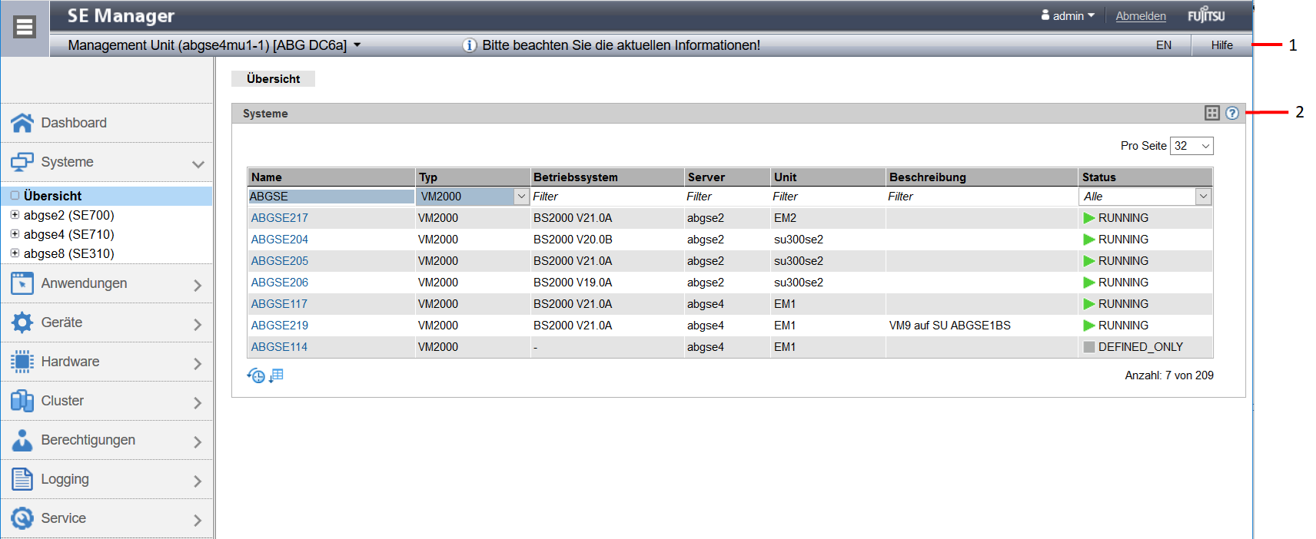Expand the Hardware menu chevron
This screenshot has width=1316, height=539.
[198, 363]
